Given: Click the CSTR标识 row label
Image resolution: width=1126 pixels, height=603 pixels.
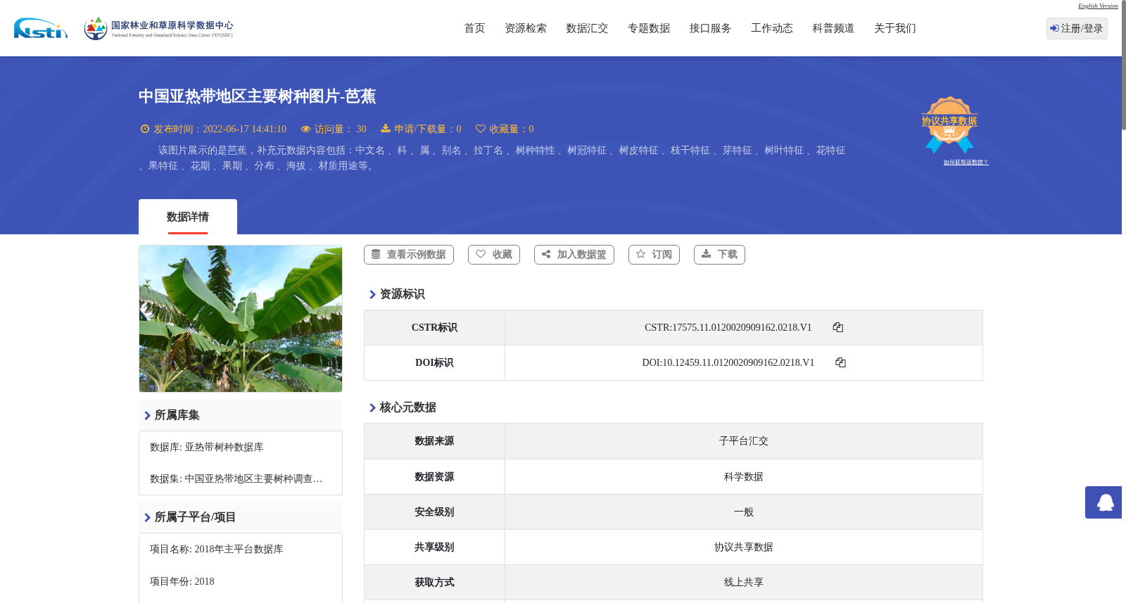Looking at the screenshot, I should [x=434, y=328].
